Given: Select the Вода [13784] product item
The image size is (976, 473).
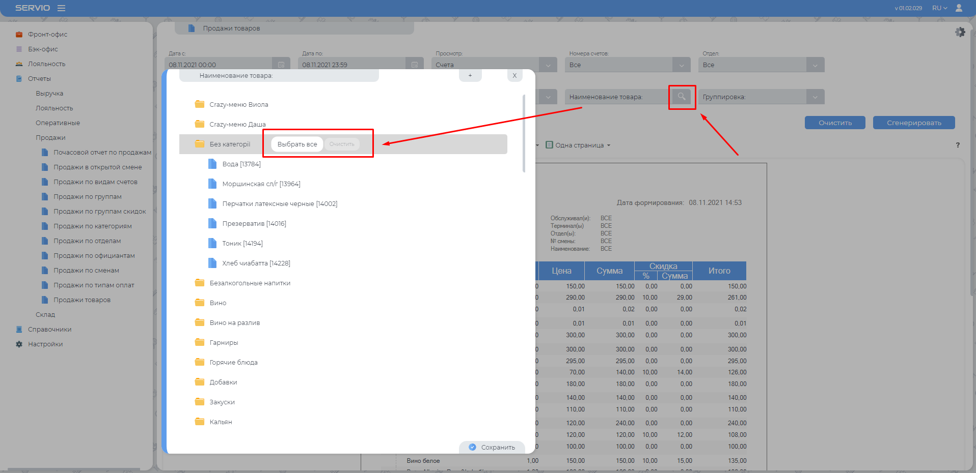Looking at the screenshot, I should (241, 164).
